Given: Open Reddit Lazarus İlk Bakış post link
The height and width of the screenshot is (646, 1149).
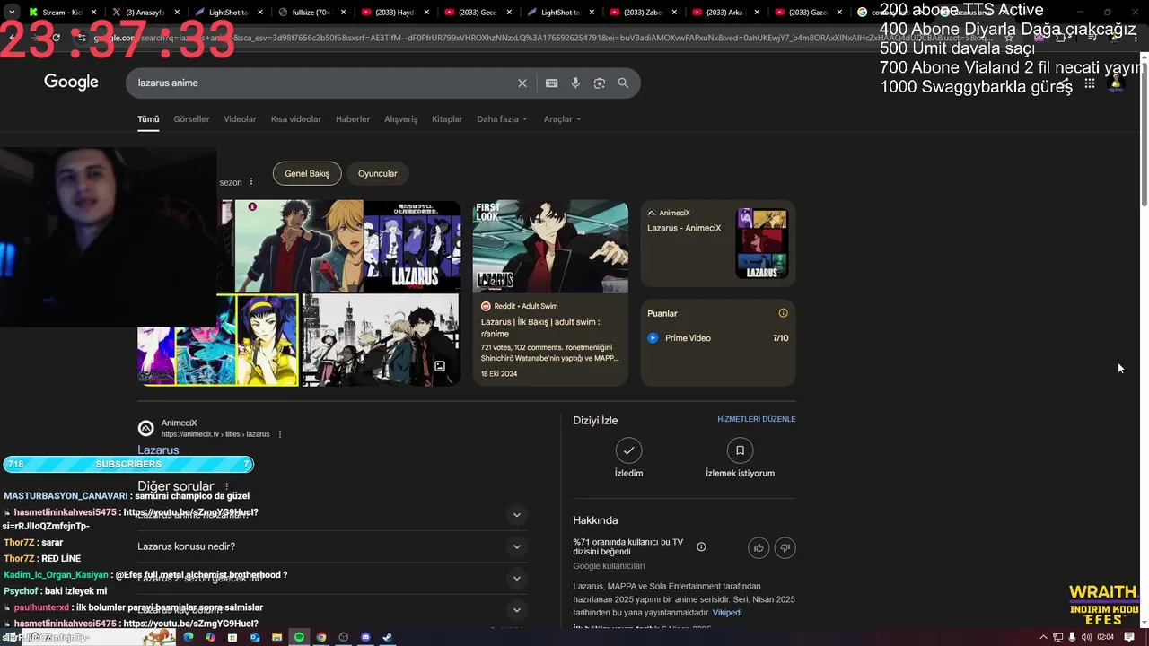Looking at the screenshot, I should point(540,327).
